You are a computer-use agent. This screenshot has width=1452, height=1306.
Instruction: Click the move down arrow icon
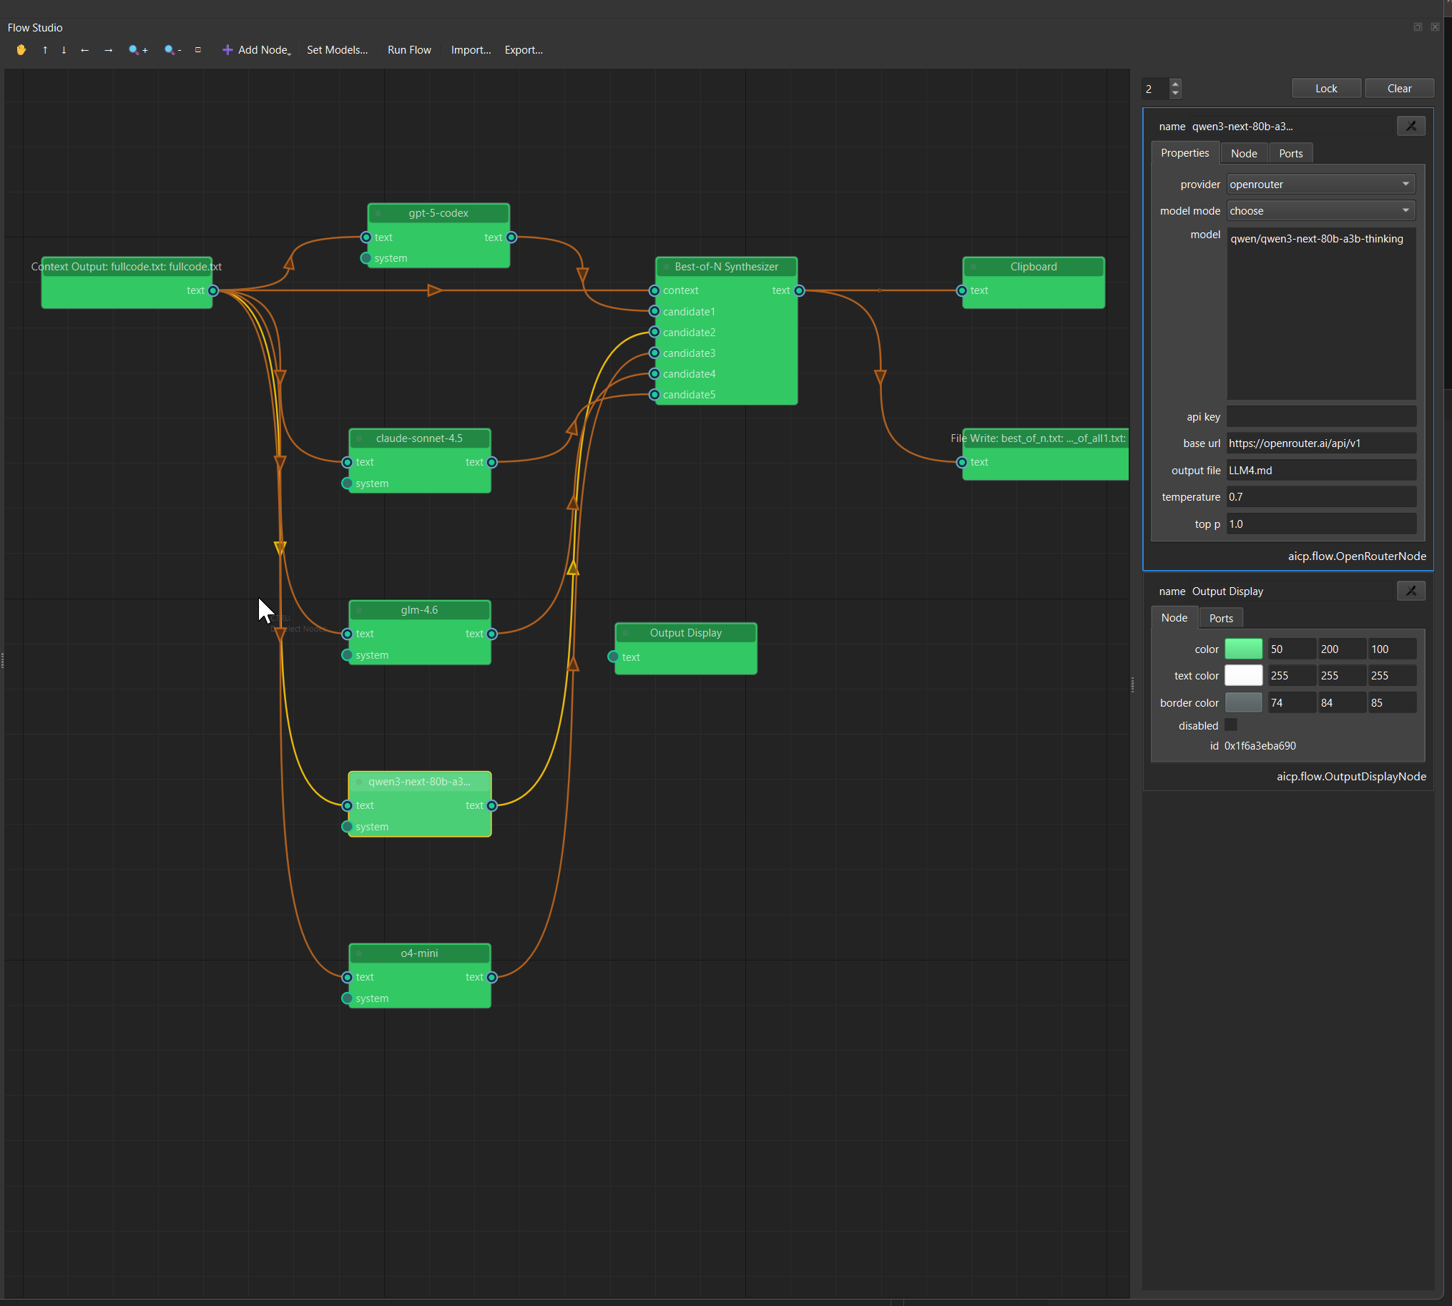(64, 49)
